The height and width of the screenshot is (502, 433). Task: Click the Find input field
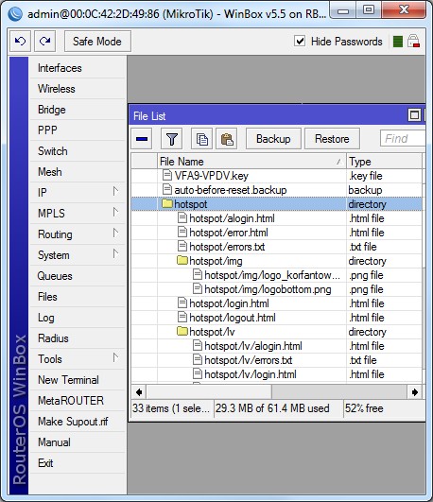click(x=403, y=139)
